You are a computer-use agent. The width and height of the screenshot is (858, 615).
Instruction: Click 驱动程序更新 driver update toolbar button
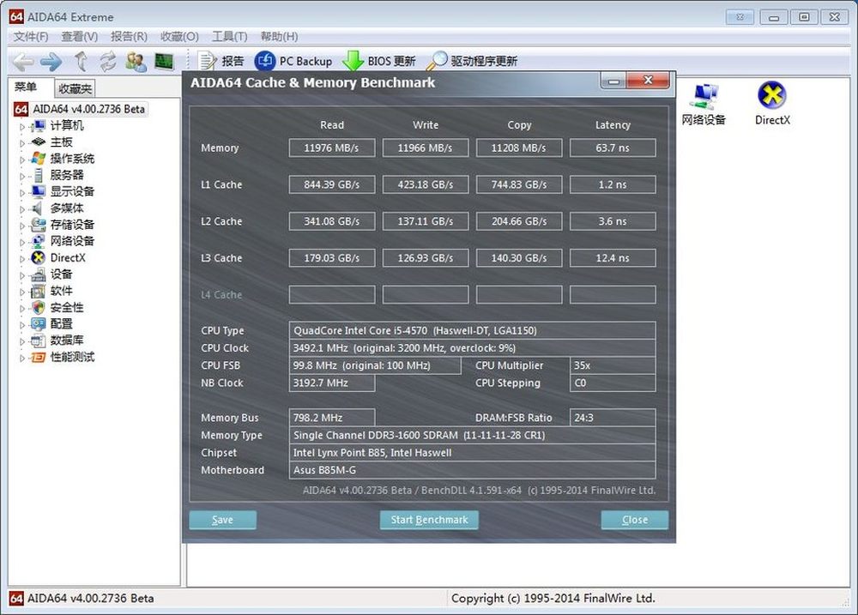[x=472, y=61]
